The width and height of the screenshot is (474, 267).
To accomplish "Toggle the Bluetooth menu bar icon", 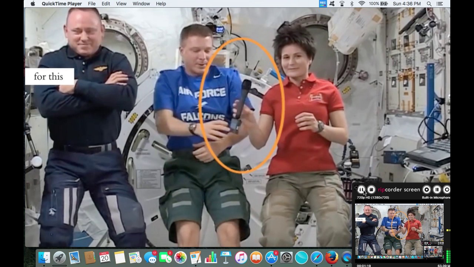I will (x=351, y=4).
